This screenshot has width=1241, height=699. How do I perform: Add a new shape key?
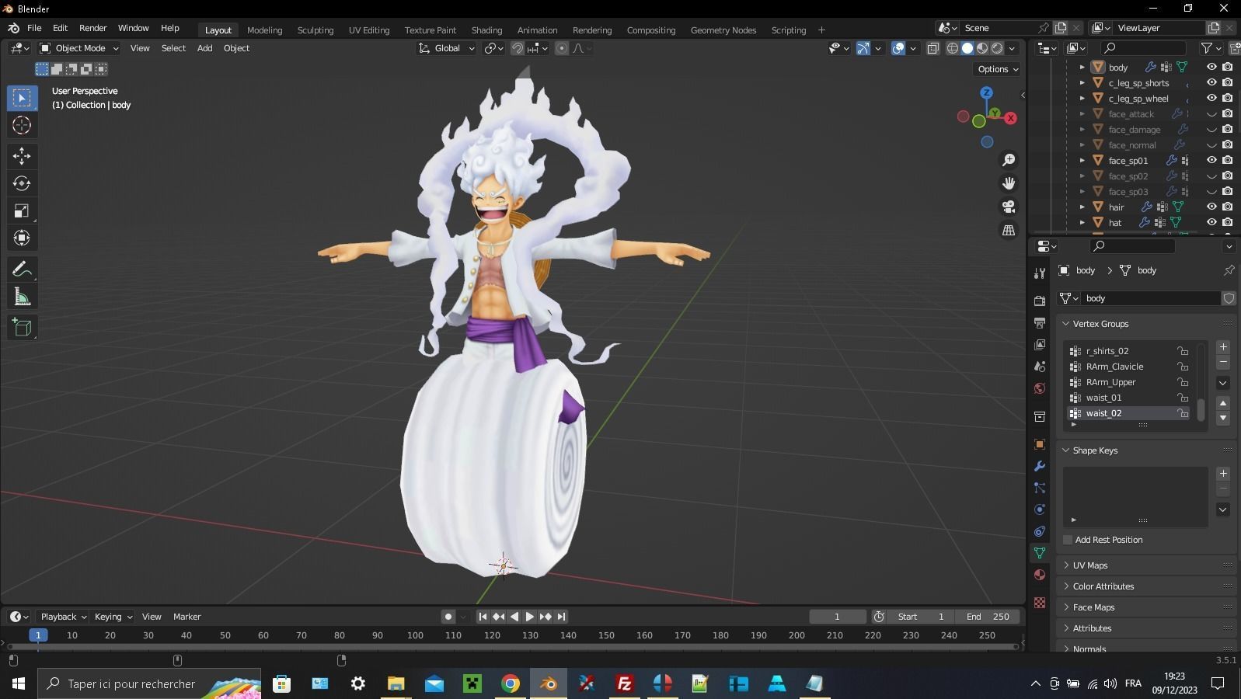pos(1223,474)
